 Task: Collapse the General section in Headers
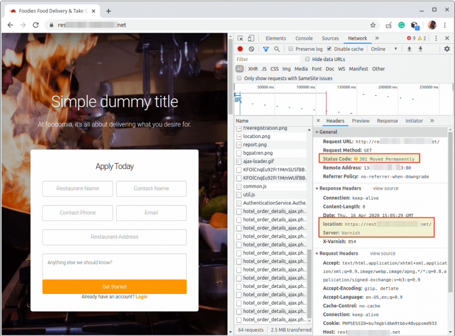(x=328, y=132)
